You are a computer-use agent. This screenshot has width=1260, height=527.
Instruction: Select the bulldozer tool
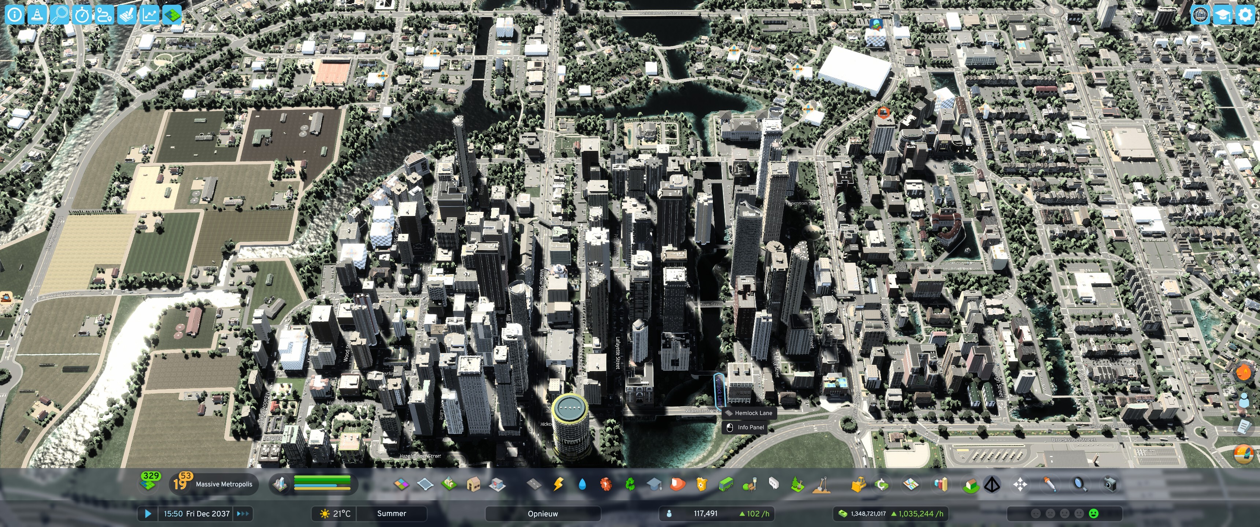[x=859, y=484]
